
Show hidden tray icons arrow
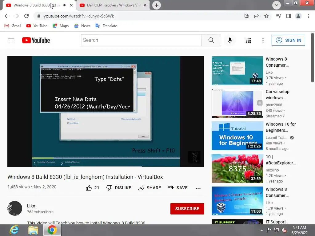point(261,230)
